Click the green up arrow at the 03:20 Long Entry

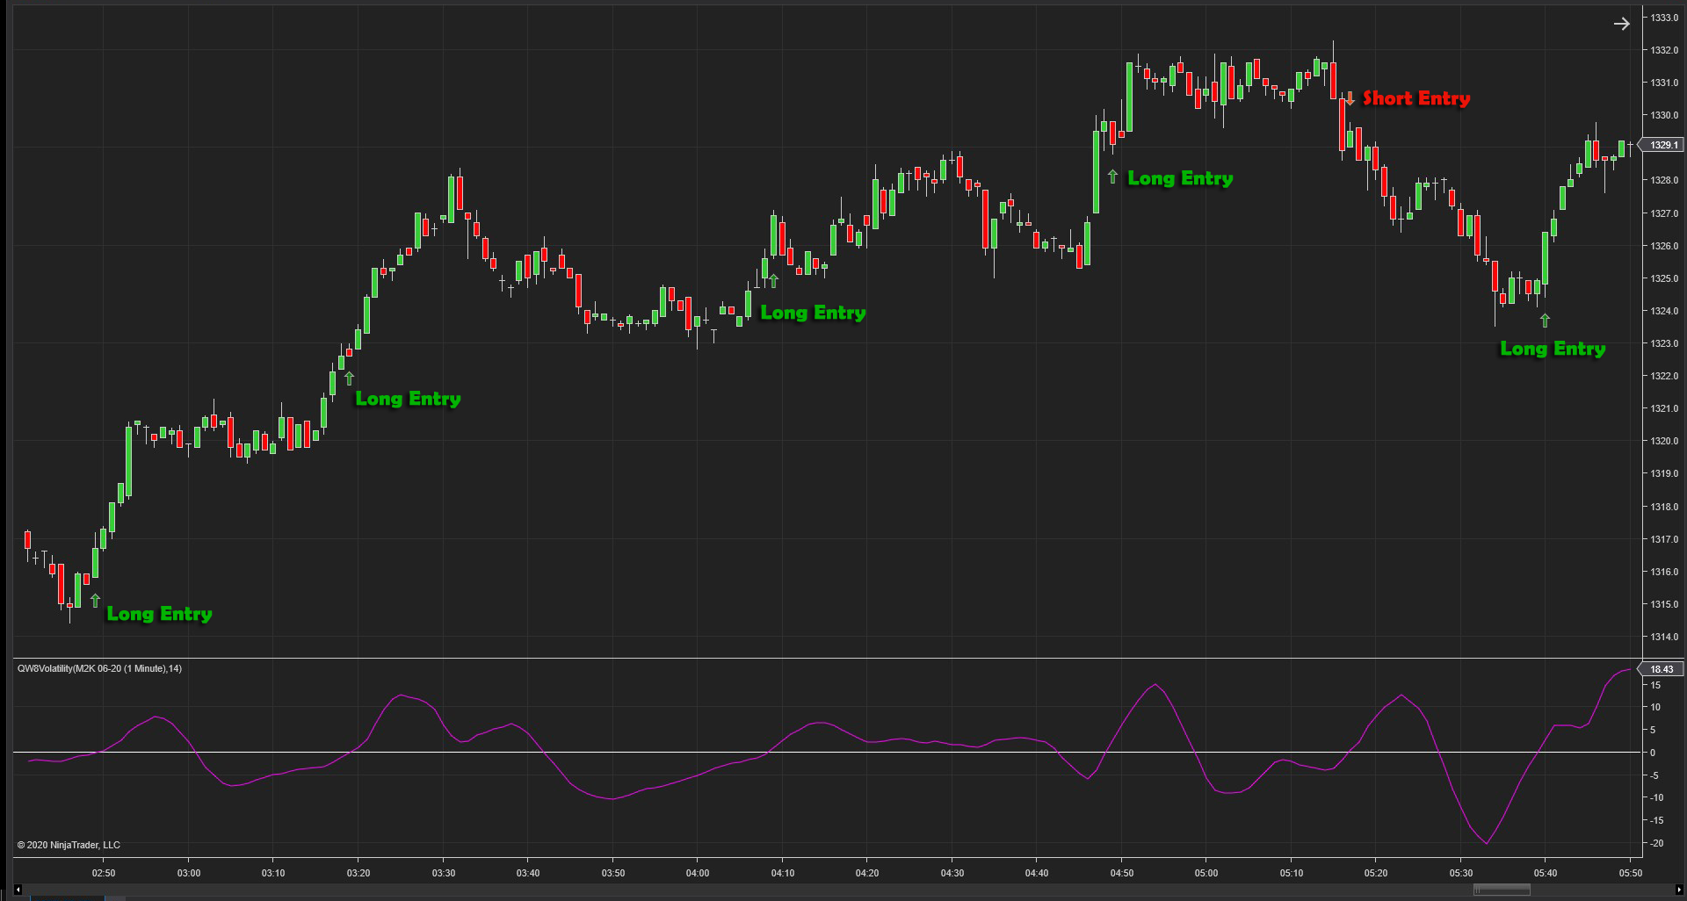(x=349, y=378)
